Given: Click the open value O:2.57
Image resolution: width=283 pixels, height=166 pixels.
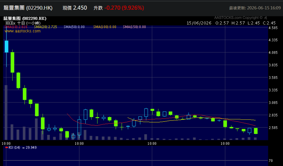Looking at the screenshot, I should (x=222, y=23).
